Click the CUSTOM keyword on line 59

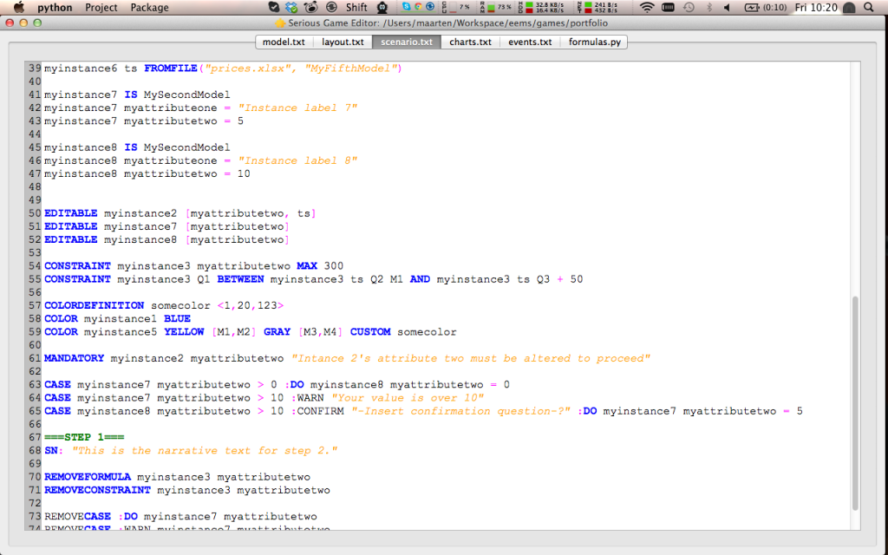[370, 331]
